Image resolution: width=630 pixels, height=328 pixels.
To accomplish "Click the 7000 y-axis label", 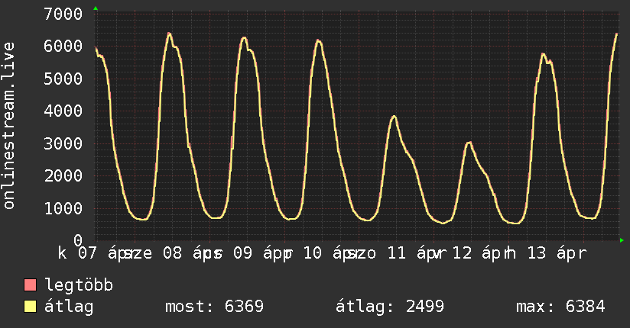I will coord(63,14).
